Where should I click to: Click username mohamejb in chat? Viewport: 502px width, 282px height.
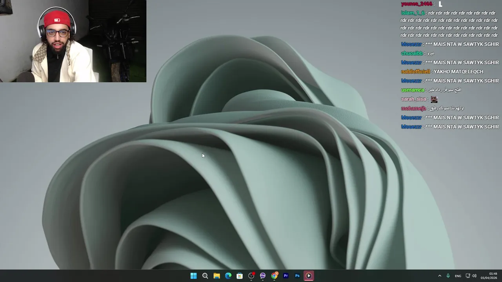pyautogui.click(x=413, y=108)
